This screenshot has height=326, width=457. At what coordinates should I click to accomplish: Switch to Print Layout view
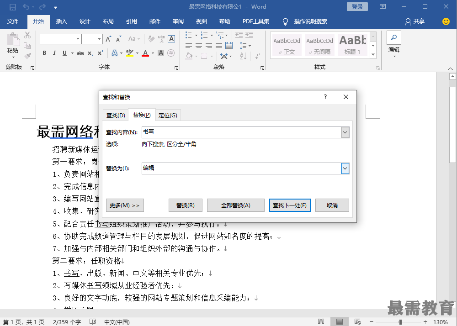339,321
